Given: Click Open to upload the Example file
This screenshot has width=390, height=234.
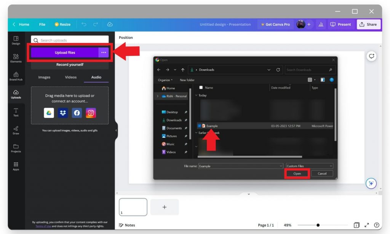Looking at the screenshot, I should click(297, 173).
